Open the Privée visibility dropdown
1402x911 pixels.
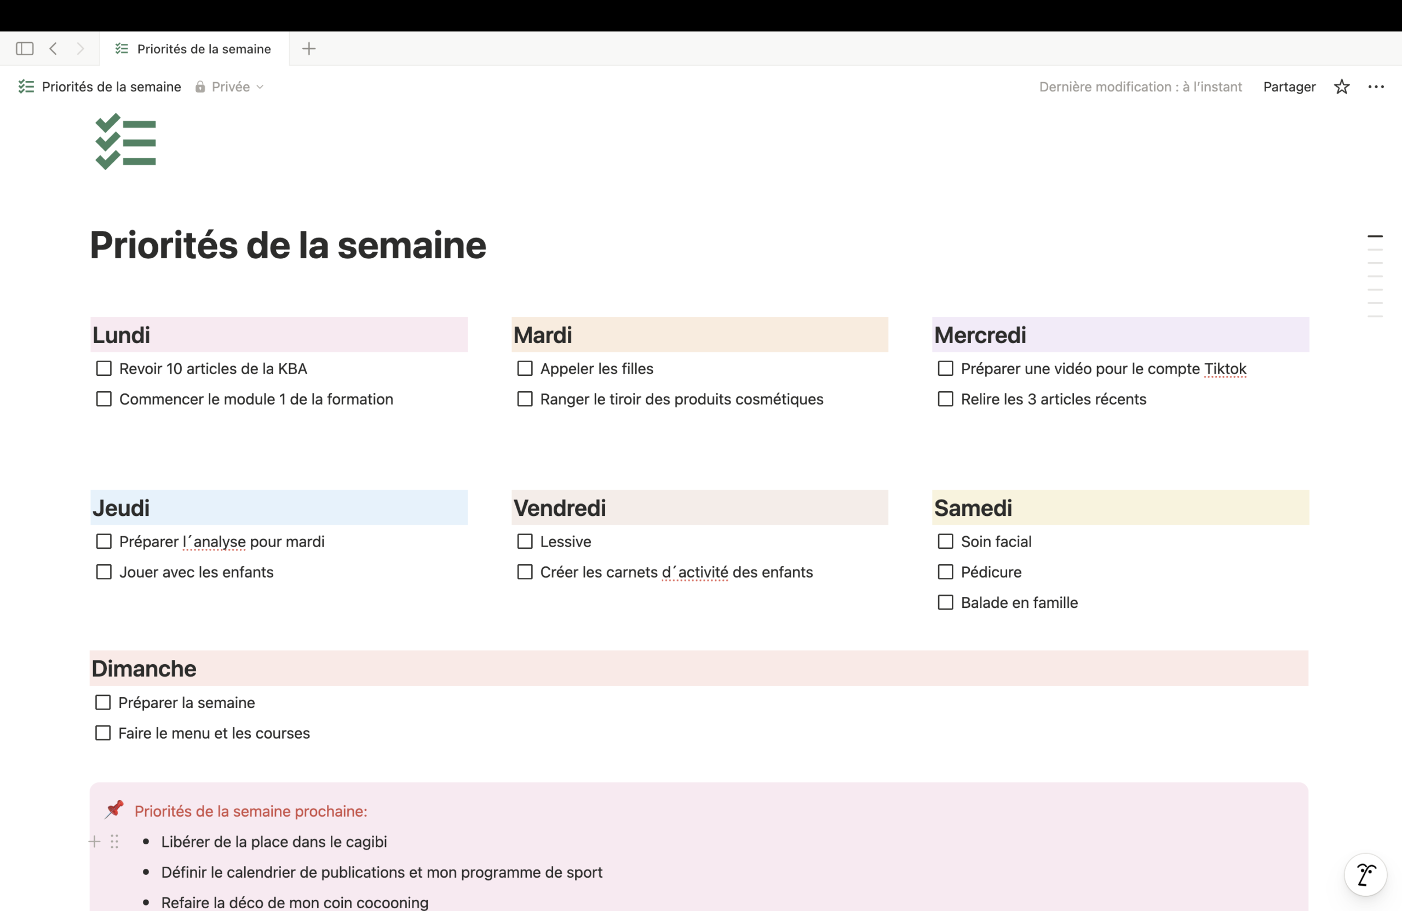pos(229,87)
